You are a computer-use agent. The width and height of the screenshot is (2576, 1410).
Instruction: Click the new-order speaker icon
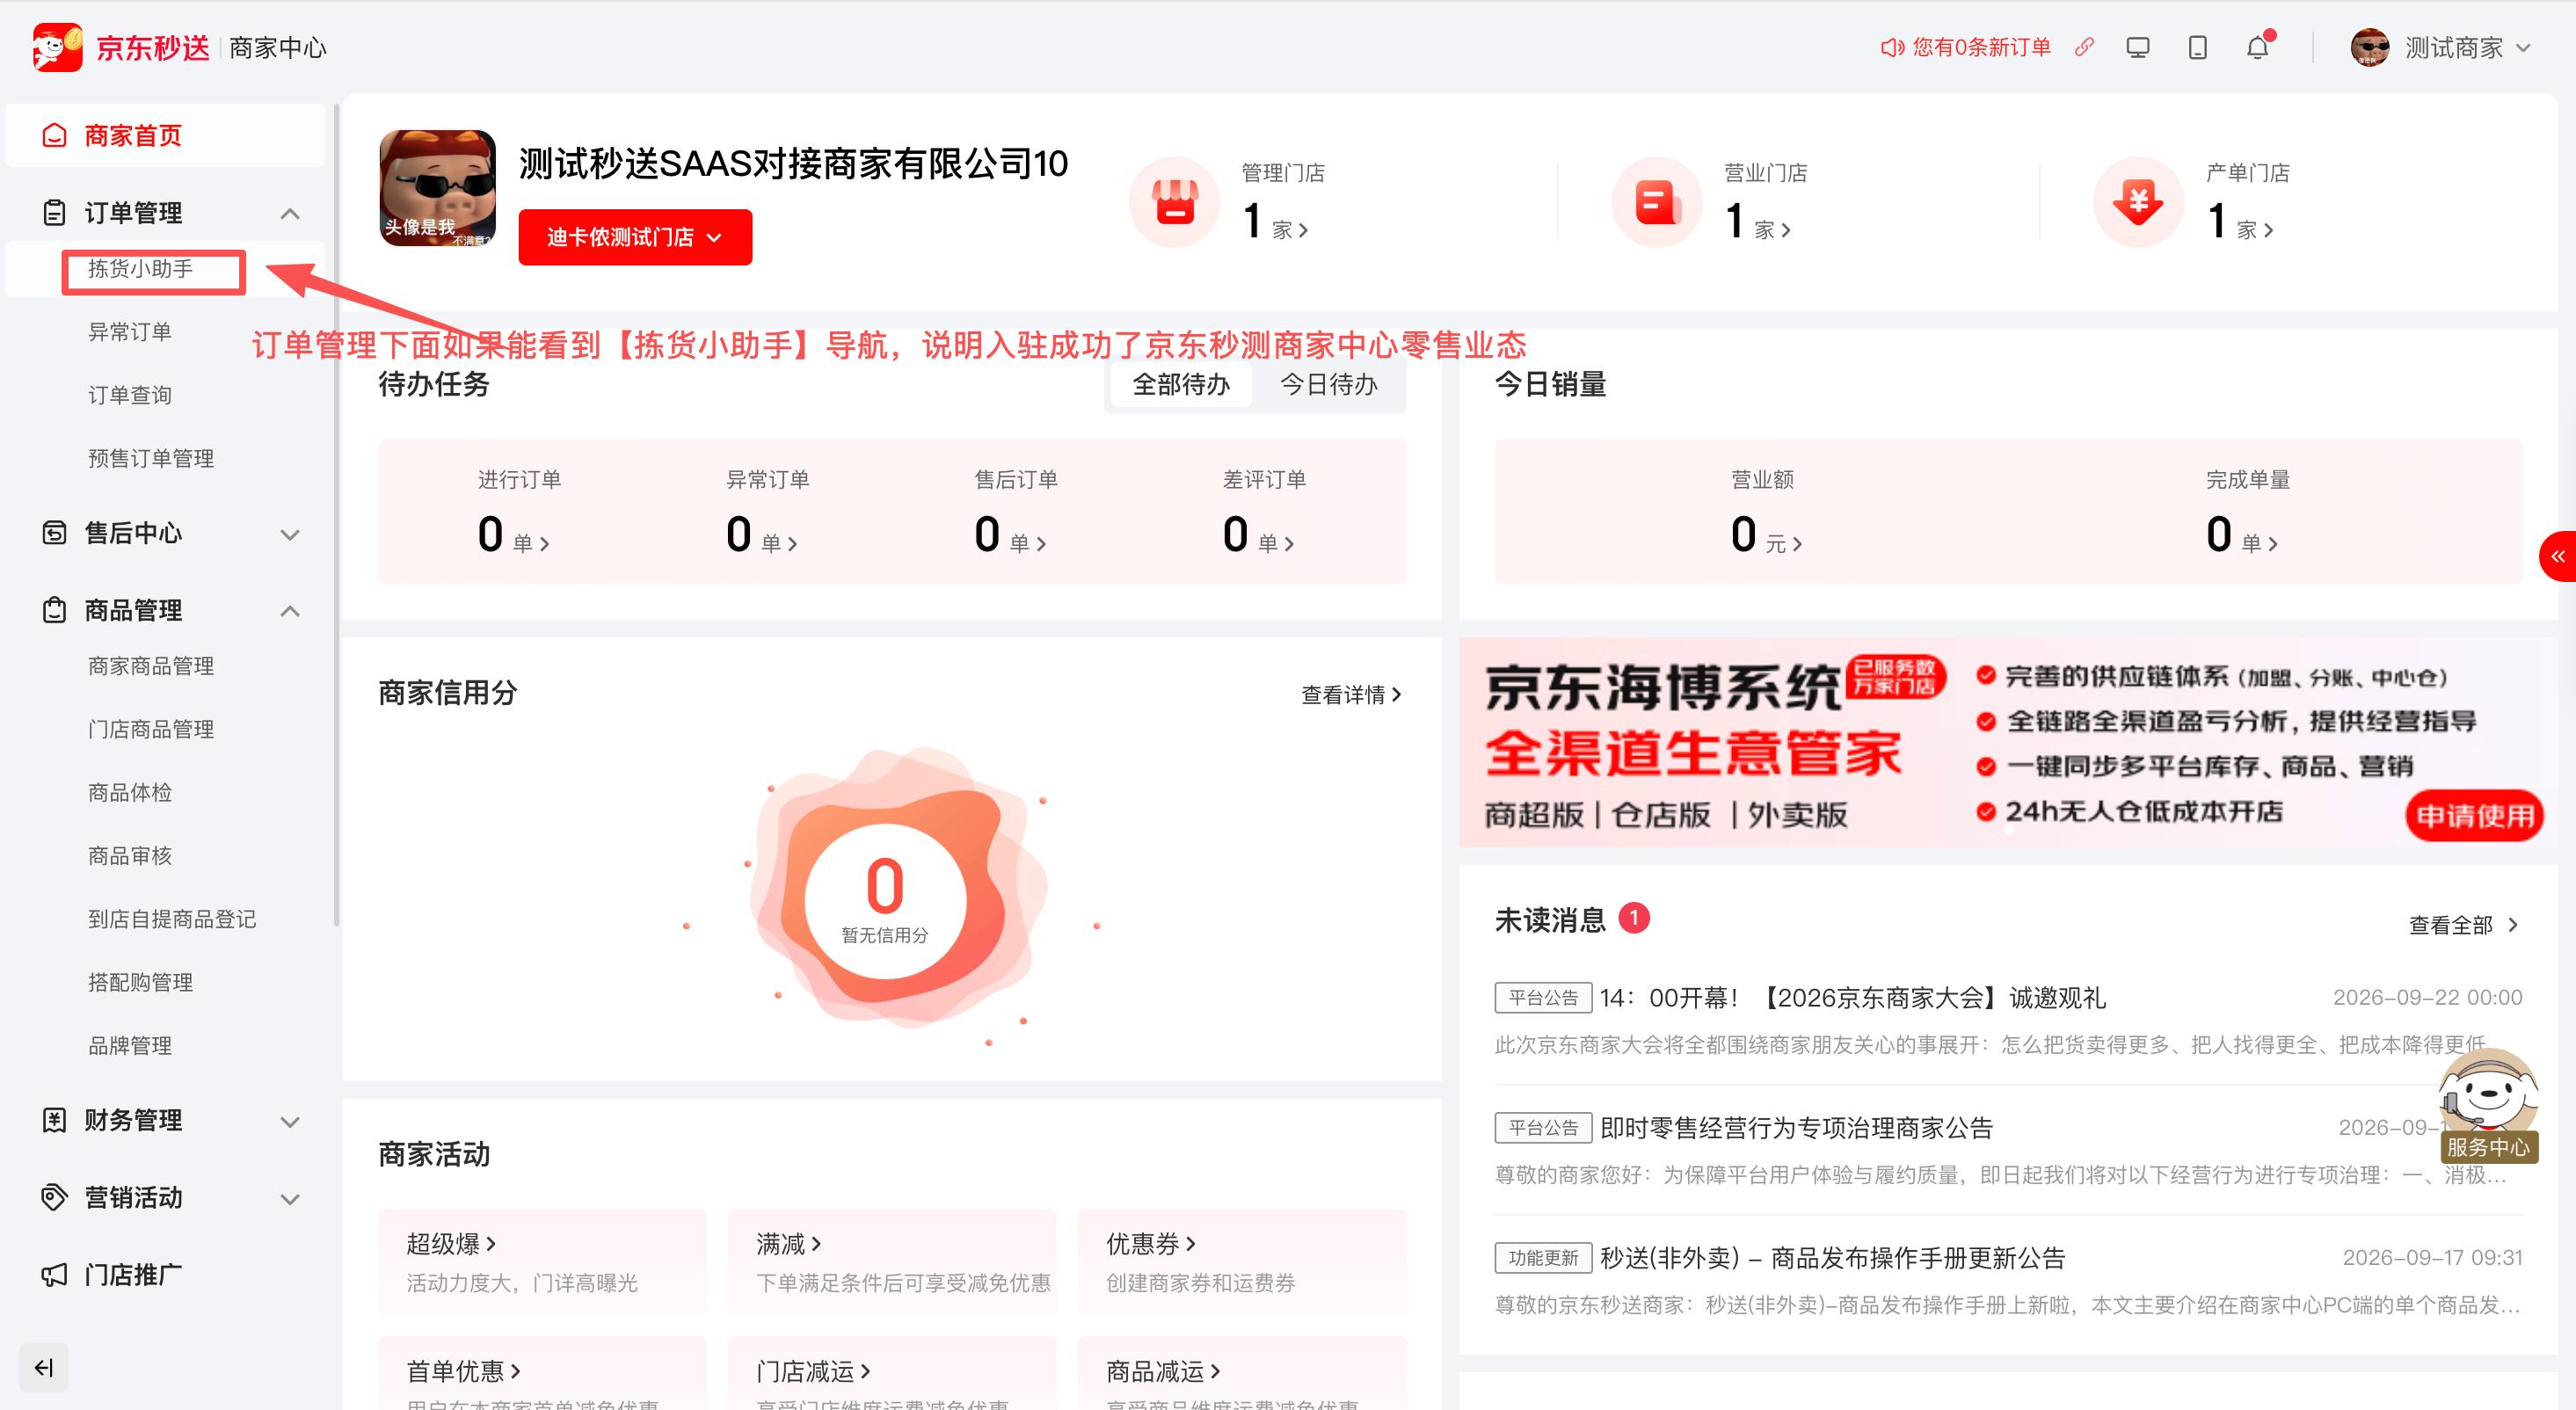click(1892, 48)
